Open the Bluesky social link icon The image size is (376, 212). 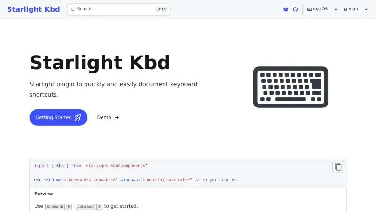286,9
